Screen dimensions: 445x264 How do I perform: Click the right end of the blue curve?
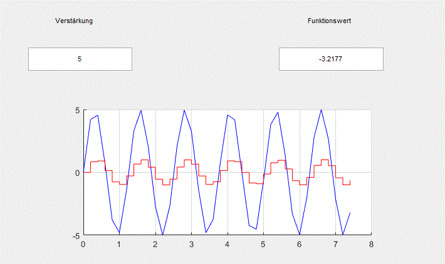click(x=350, y=213)
